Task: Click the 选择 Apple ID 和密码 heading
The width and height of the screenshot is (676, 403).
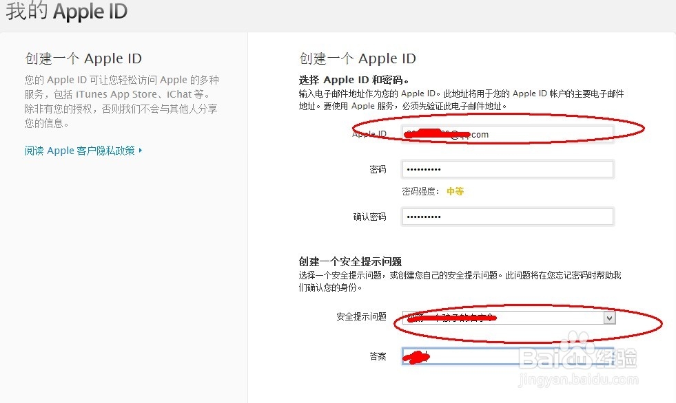Action: coord(354,80)
